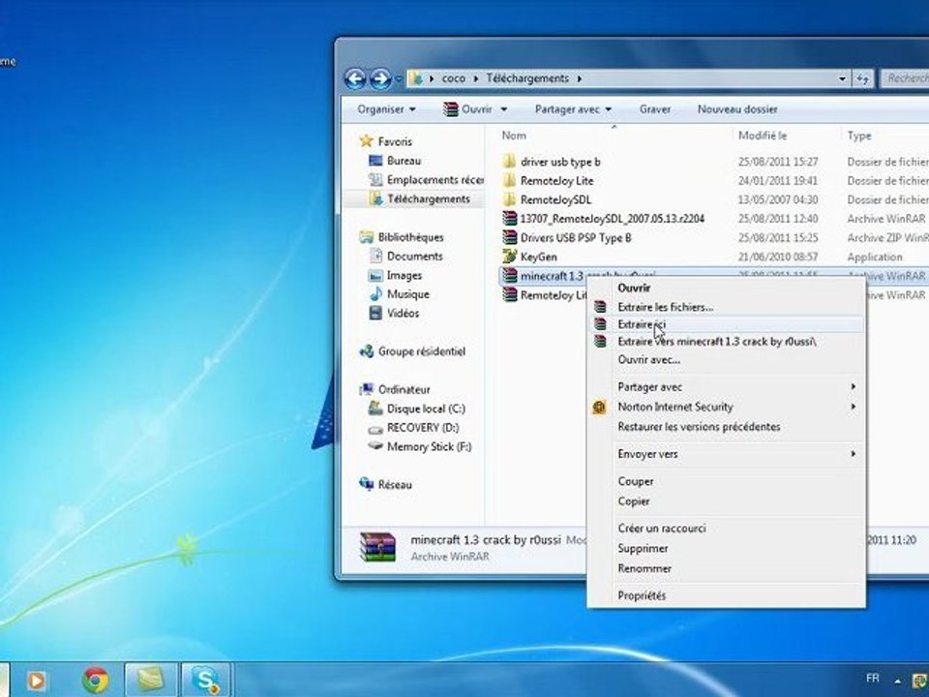Expand the 'Partager avec' context submenu

tap(727, 387)
